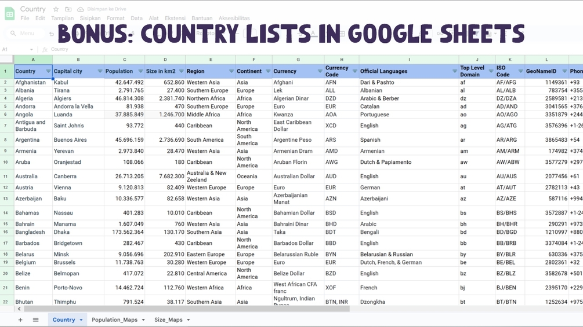Select the Bangladesh cell

(x=33, y=232)
